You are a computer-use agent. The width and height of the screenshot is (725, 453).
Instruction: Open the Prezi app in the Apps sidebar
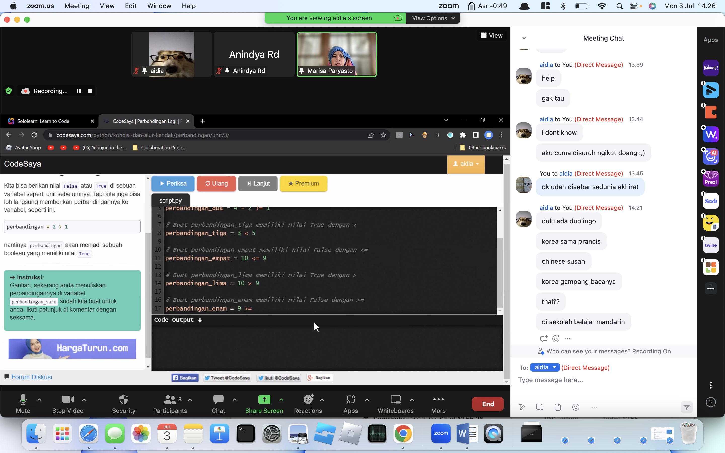click(x=711, y=179)
